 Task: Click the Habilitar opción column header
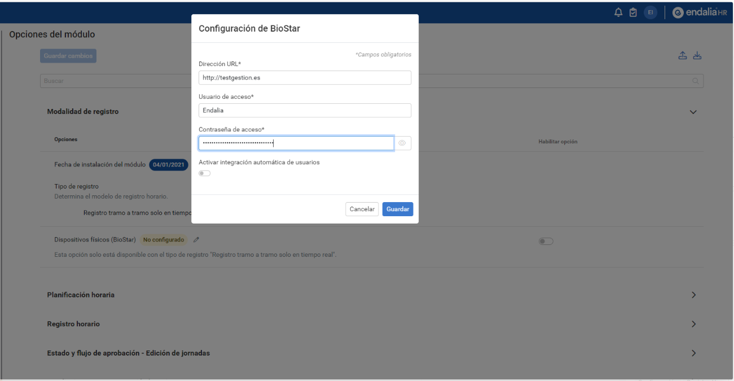click(557, 141)
